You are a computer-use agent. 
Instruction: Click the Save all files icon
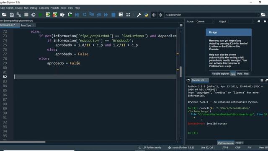tap(19, 15)
